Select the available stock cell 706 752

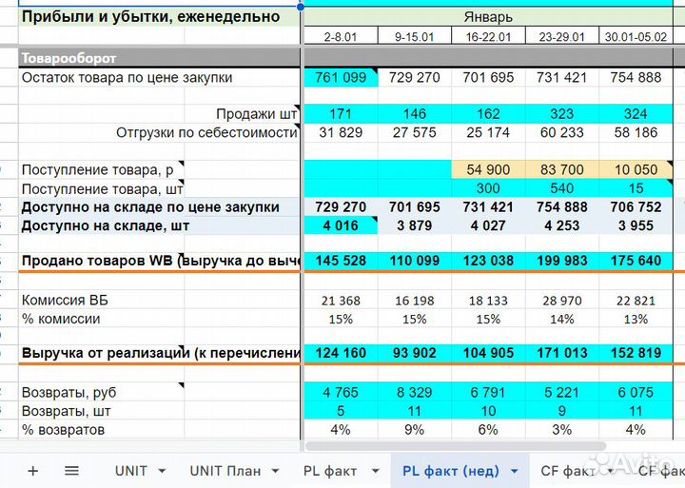pyautogui.click(x=636, y=207)
